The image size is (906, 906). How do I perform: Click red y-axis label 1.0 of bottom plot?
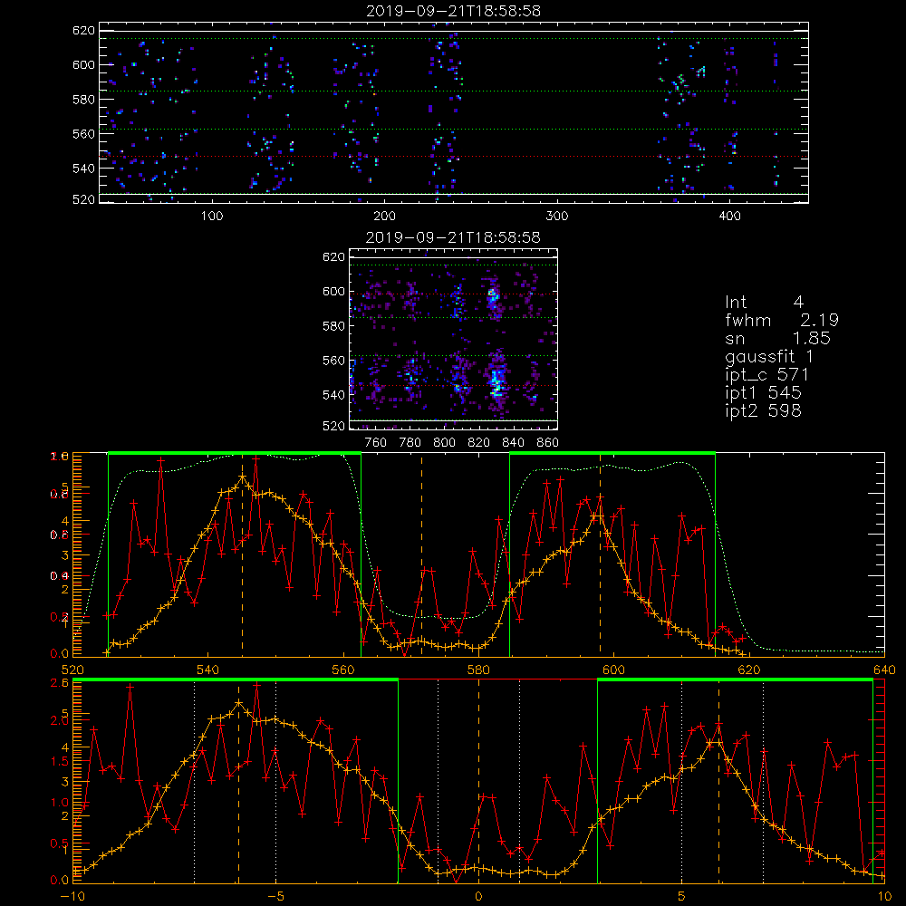[60, 803]
